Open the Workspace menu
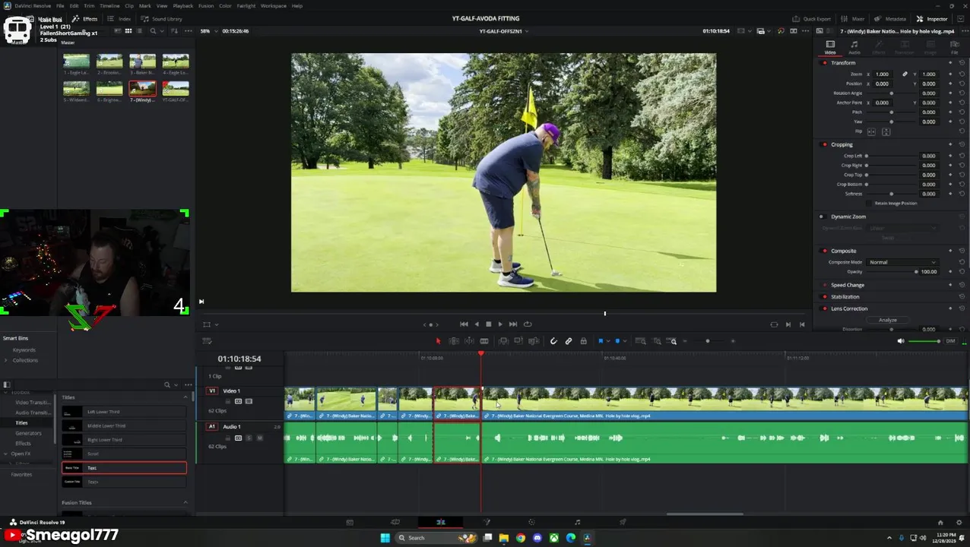 click(274, 6)
